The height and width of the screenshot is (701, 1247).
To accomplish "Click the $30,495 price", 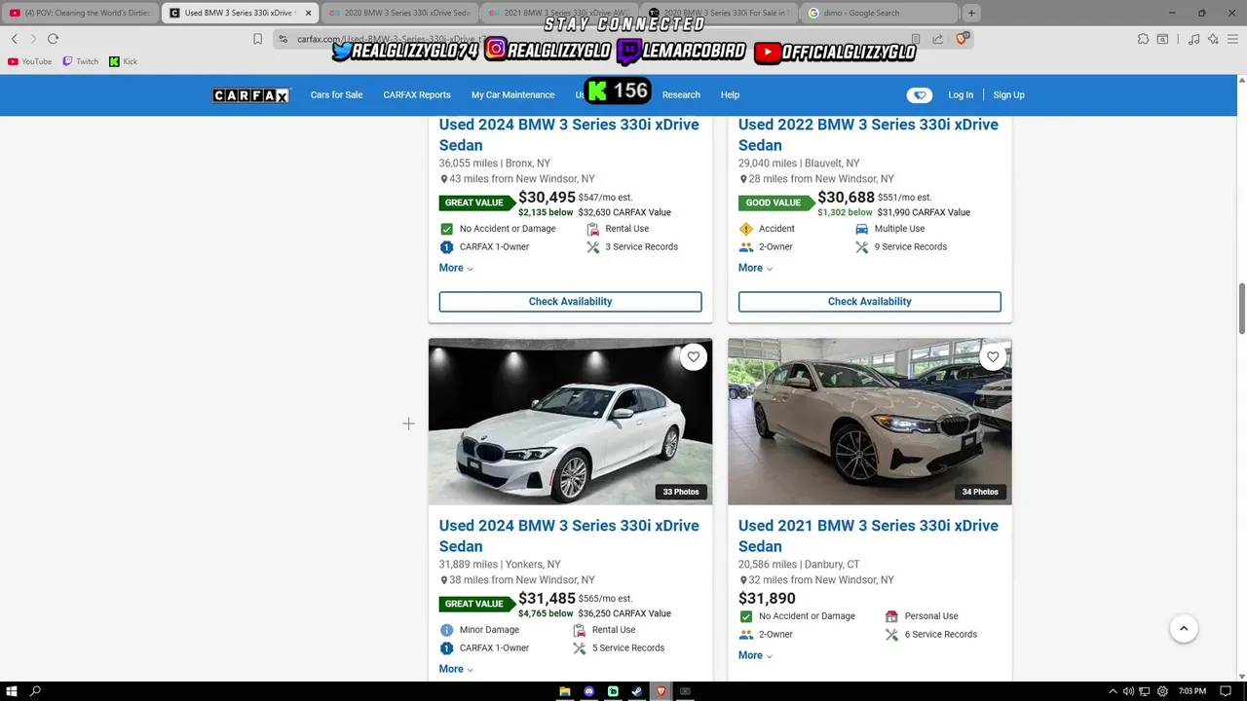I will click(547, 198).
